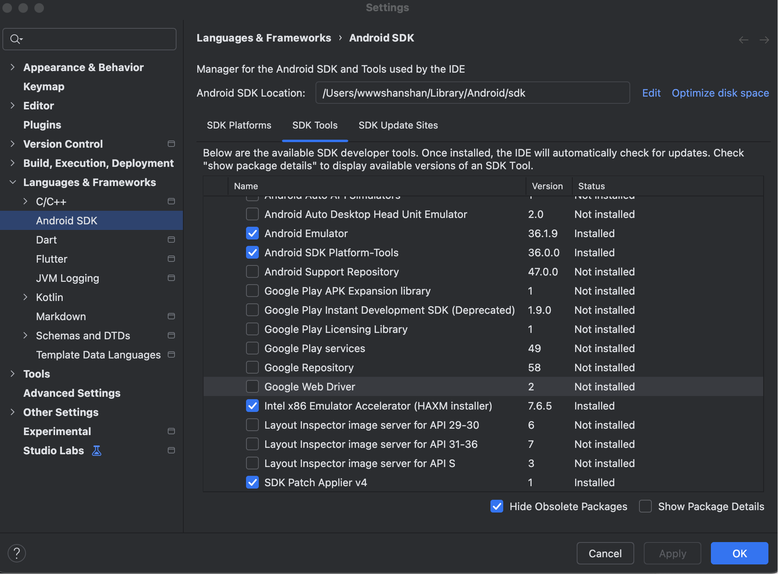
Task: Check Layout Inspector image server API S
Action: [252, 463]
